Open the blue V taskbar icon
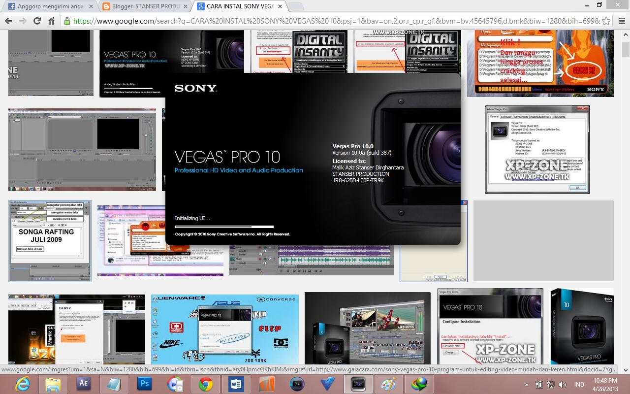 tap(328, 384)
